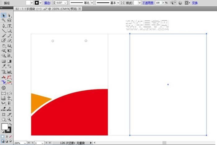Select the Column Graph tool
The image size is (217, 145).
[9, 72]
